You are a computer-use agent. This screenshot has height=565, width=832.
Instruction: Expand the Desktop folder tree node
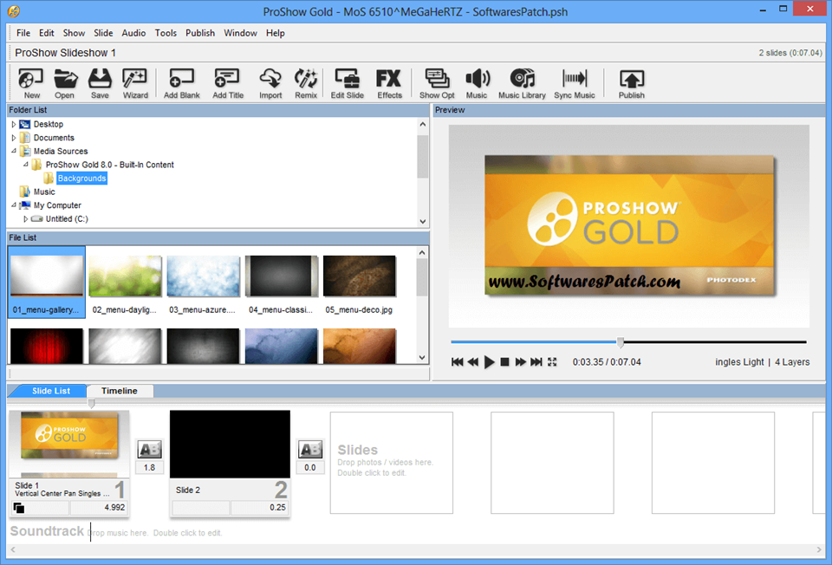pyautogui.click(x=14, y=124)
